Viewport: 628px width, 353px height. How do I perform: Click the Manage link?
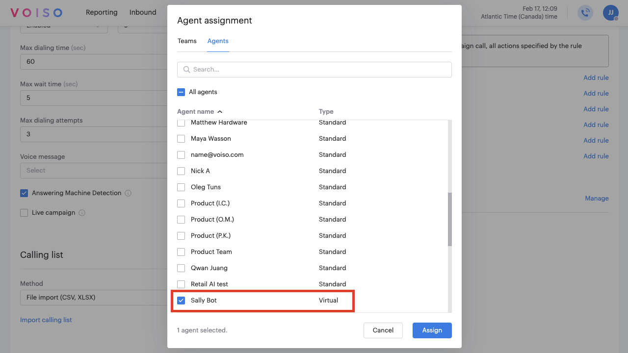[x=597, y=198]
